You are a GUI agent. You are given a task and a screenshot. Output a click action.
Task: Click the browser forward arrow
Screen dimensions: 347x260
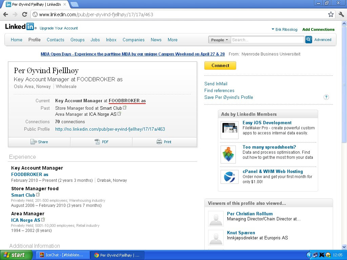[15, 14]
